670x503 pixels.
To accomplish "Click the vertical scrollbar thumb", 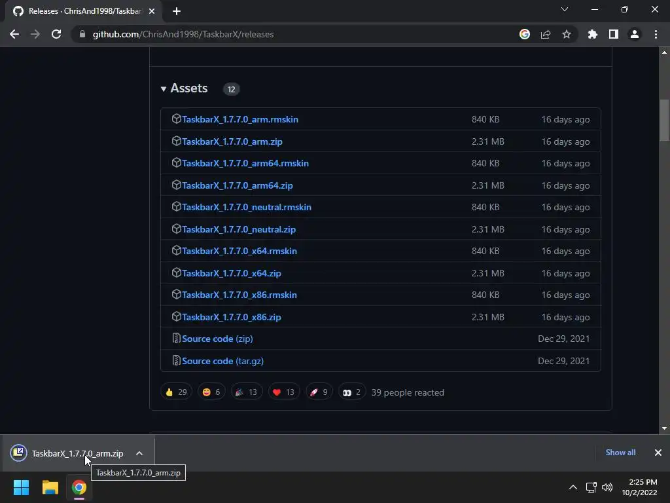I will coord(665,120).
